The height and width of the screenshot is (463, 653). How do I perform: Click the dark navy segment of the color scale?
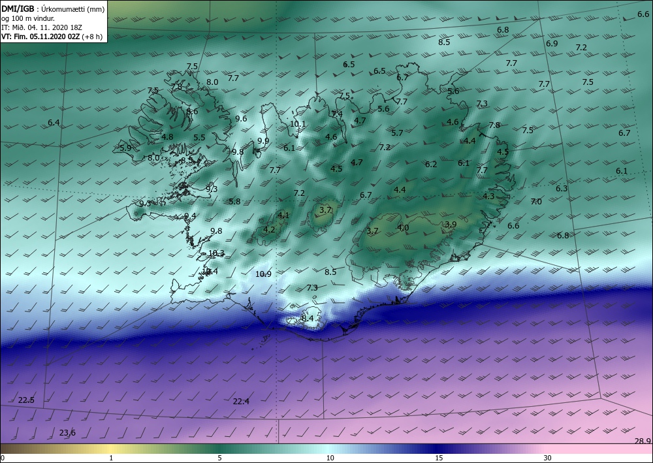coord(438,449)
